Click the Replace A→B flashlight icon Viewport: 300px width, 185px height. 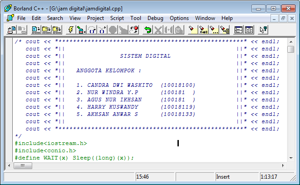point(203,30)
